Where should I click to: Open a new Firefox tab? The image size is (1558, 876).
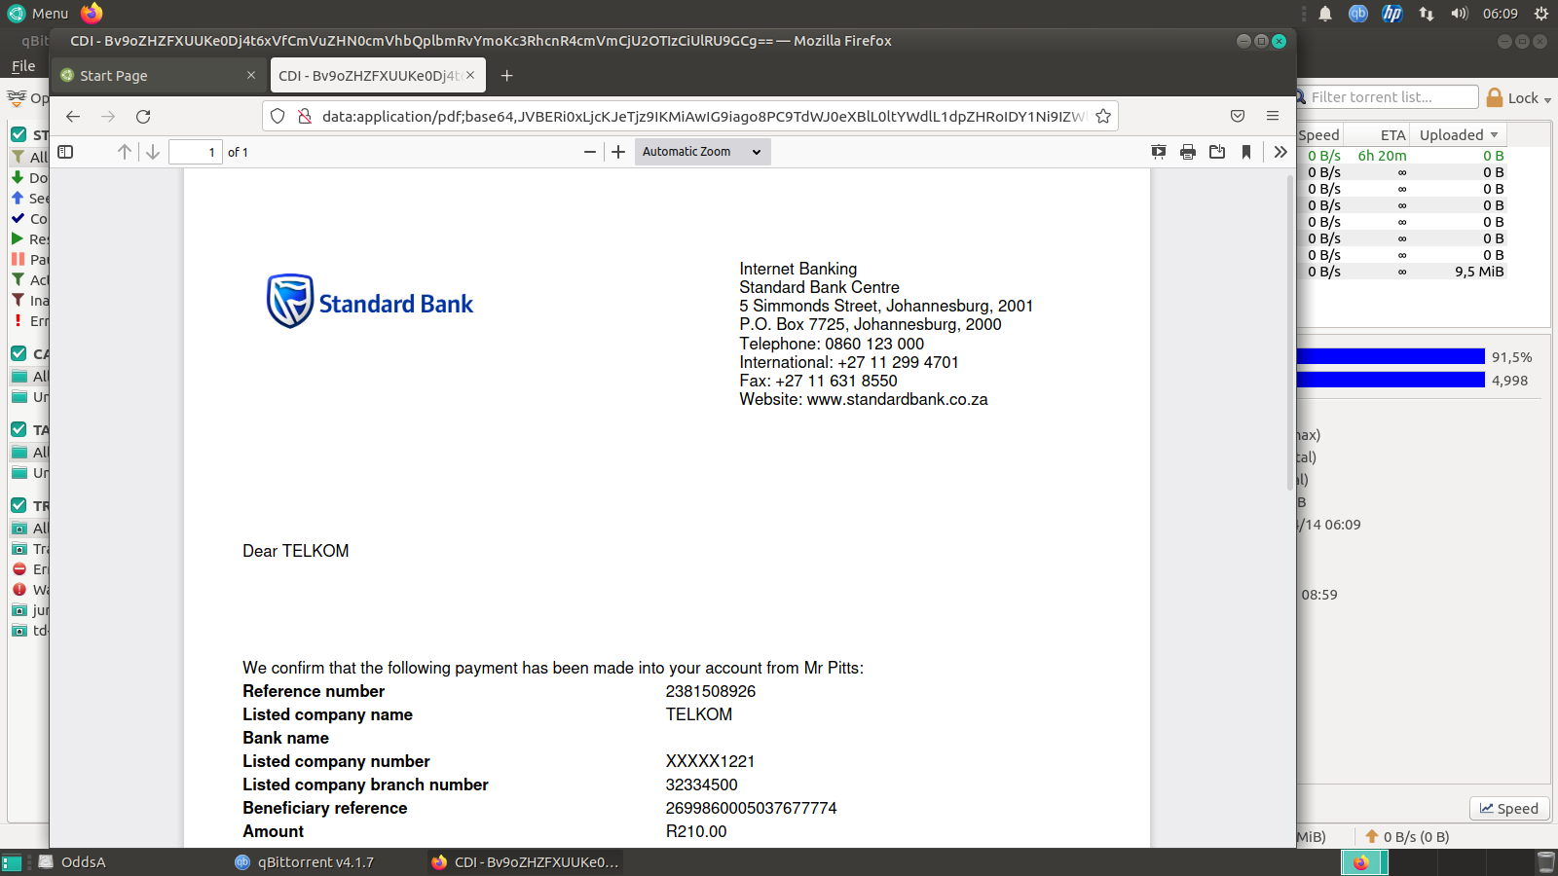[506, 76]
